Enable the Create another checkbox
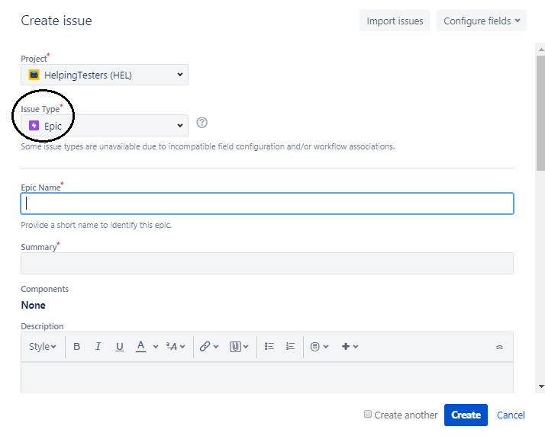Viewport: 545px width, 436px height. coord(368,414)
